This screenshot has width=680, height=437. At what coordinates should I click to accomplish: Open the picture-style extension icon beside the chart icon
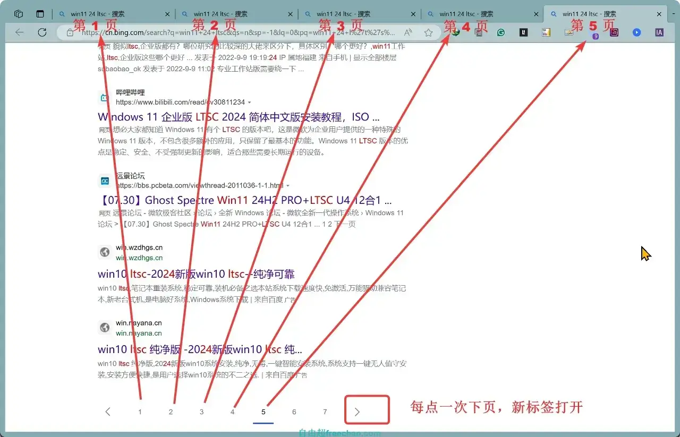point(569,32)
